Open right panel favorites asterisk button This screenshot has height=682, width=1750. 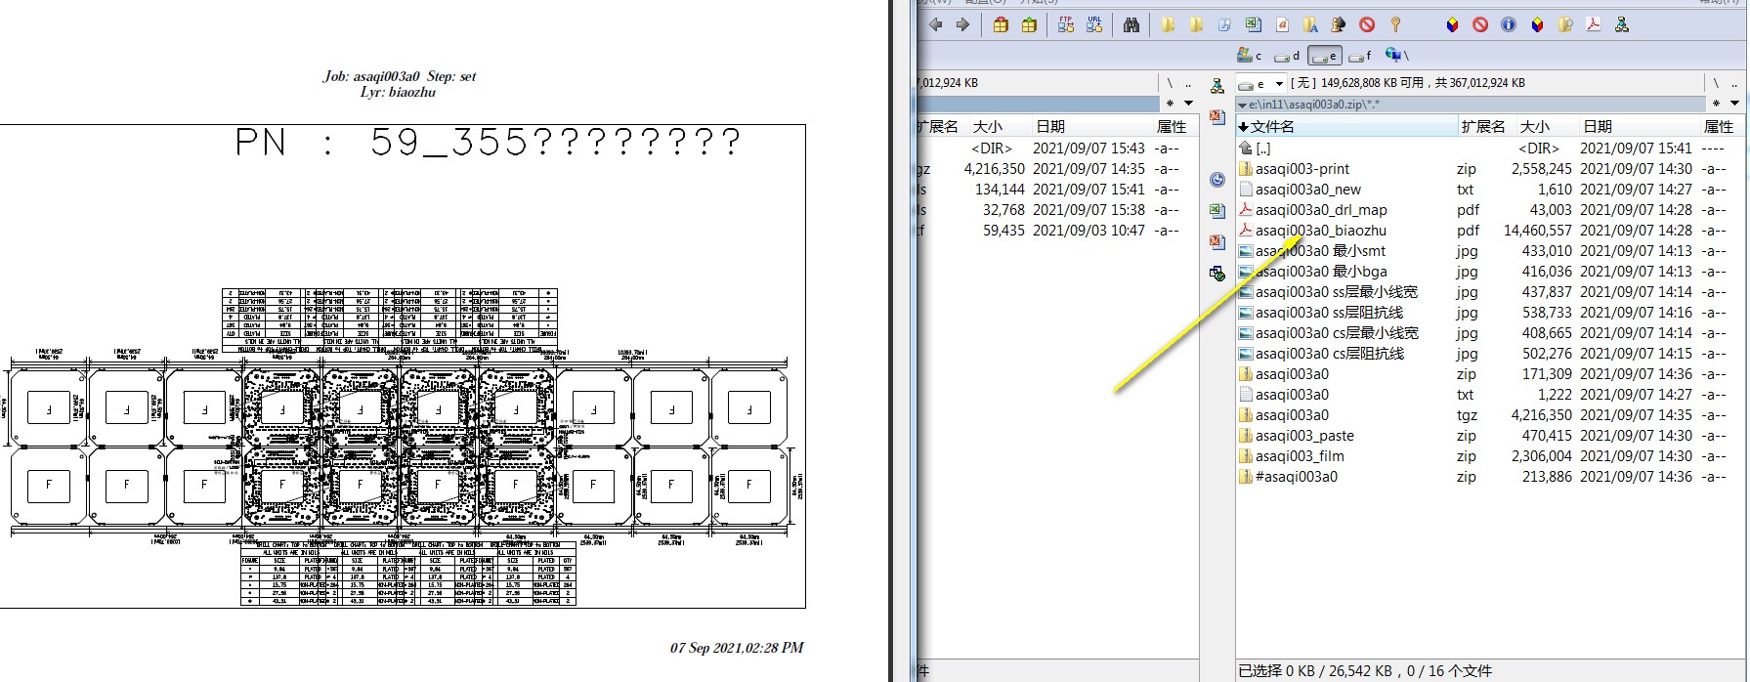pos(1716,104)
